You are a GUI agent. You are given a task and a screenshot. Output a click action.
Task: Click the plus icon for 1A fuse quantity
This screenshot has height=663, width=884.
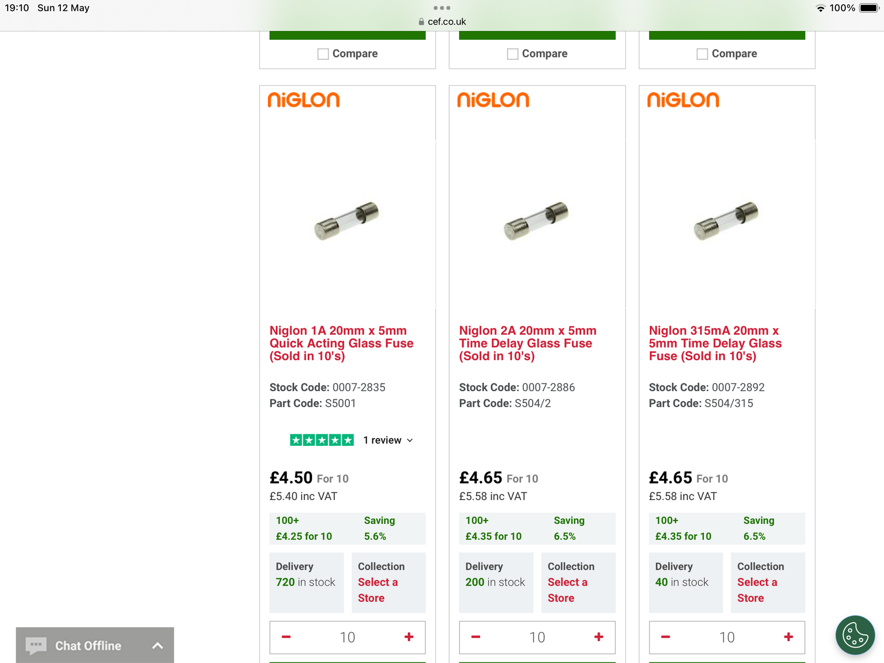[x=409, y=637]
